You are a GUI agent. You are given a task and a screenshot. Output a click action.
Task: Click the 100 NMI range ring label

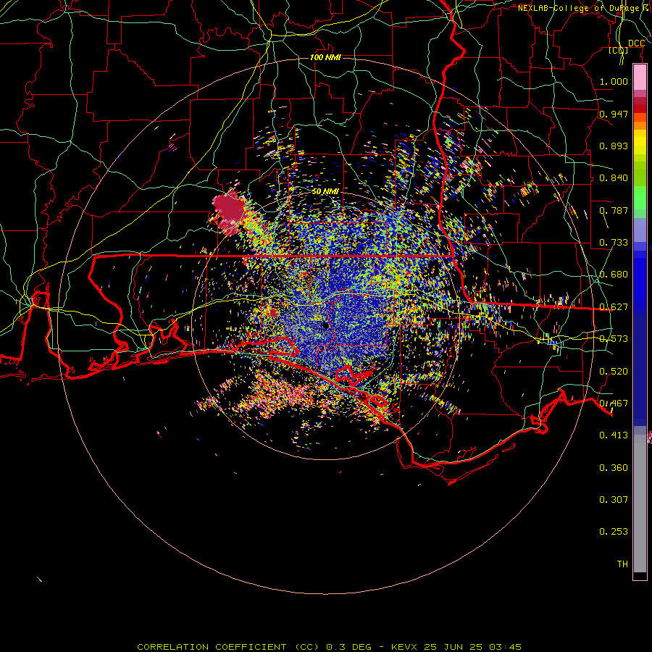(x=325, y=57)
